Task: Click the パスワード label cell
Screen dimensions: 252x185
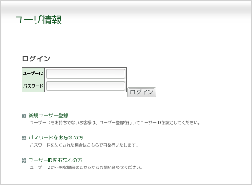Action: pyautogui.click(x=33, y=86)
